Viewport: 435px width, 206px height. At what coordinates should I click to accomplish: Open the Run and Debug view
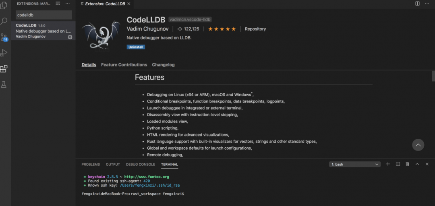point(4,53)
